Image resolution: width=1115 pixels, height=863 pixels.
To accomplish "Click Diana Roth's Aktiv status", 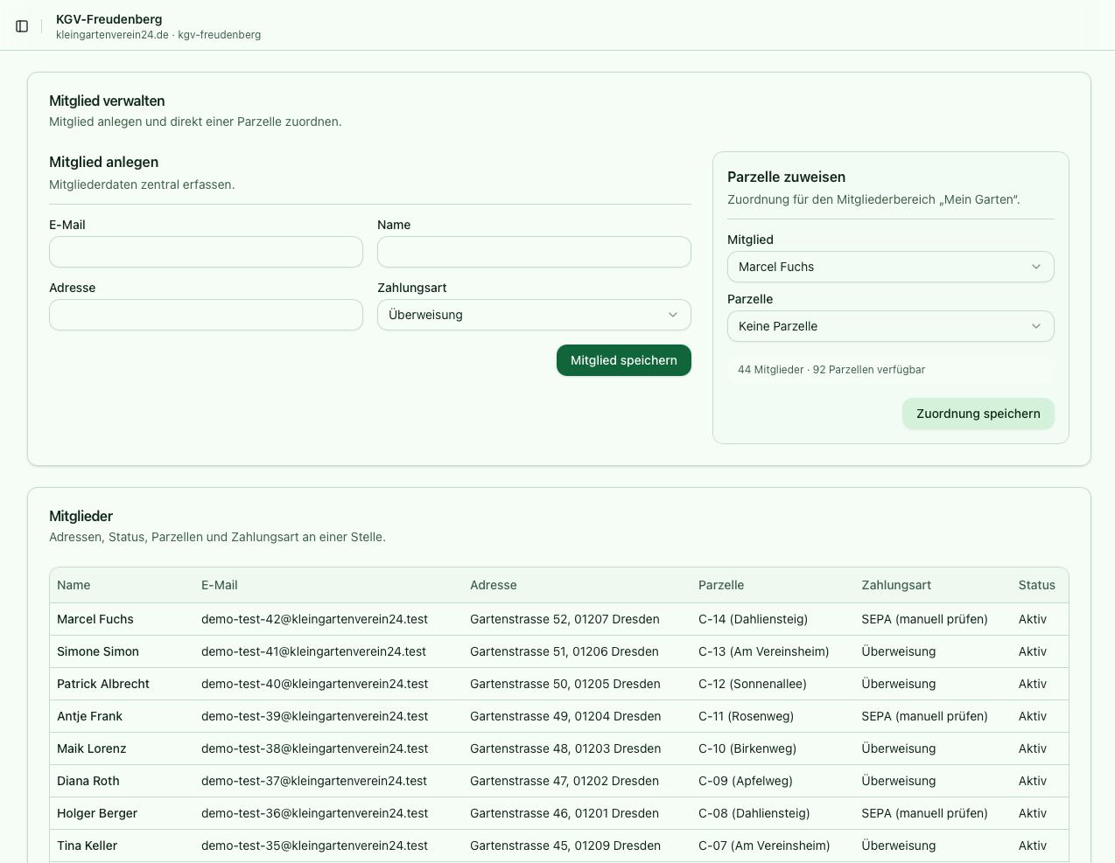I will [x=1033, y=781].
